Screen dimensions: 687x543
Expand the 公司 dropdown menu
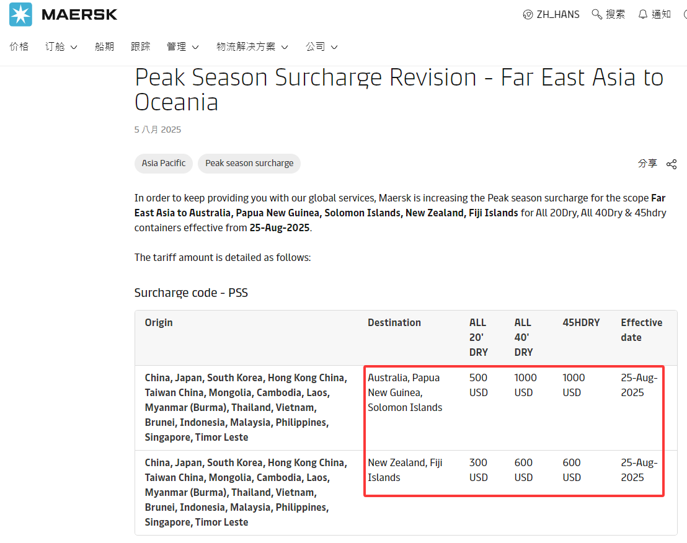coord(321,46)
